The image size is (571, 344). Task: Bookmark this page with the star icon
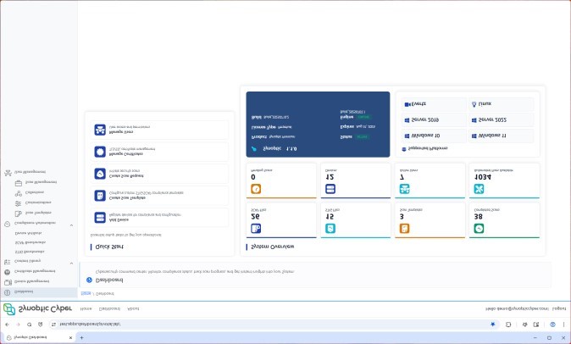coord(492,325)
